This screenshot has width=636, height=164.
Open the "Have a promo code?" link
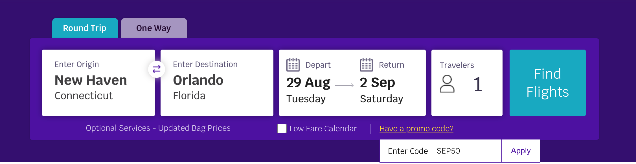pyautogui.click(x=416, y=128)
